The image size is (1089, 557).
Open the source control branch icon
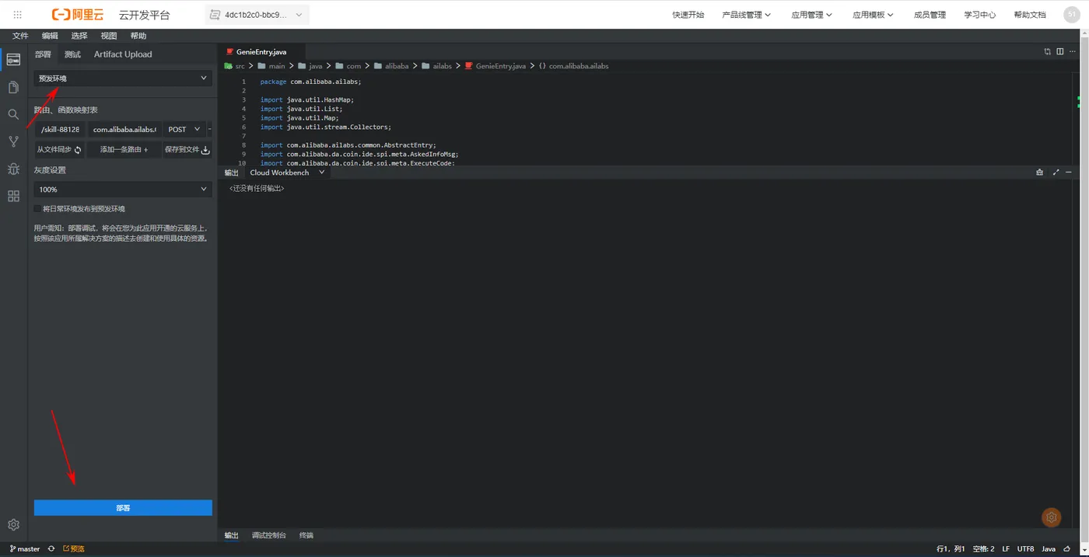[13, 141]
